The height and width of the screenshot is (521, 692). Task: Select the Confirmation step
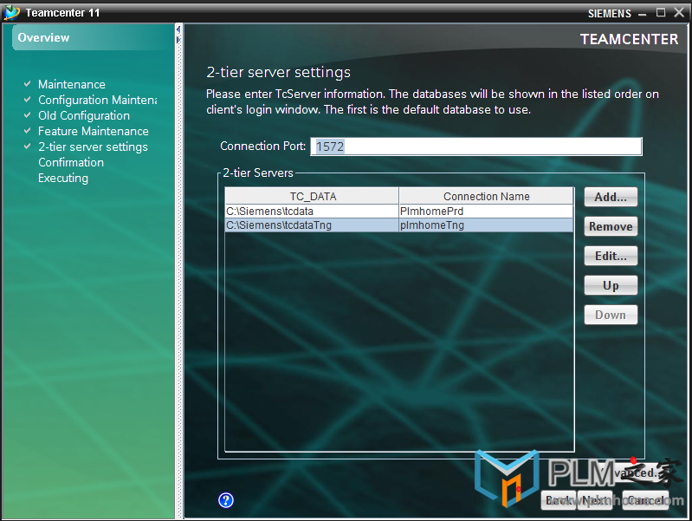tap(71, 162)
